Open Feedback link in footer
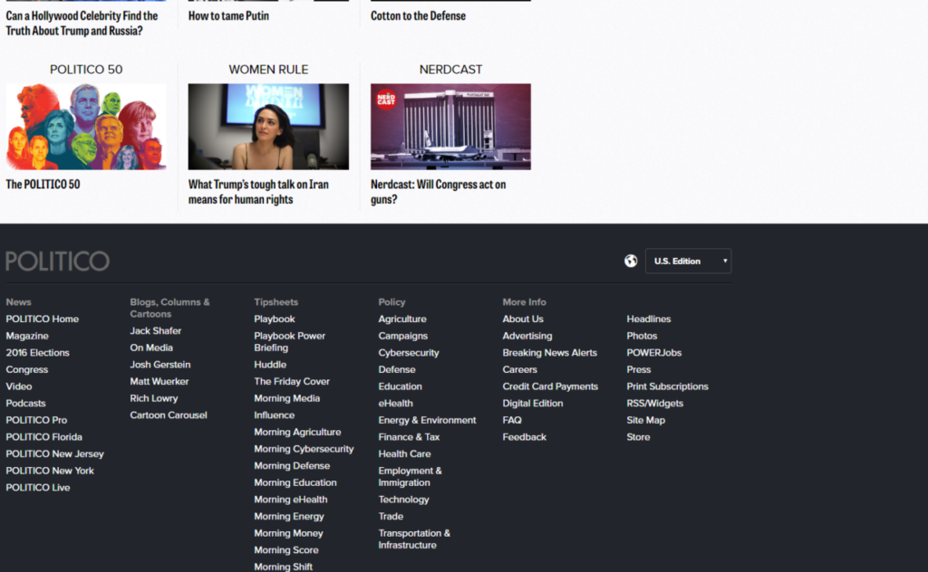Screen dimensions: 928x572 click(x=525, y=437)
